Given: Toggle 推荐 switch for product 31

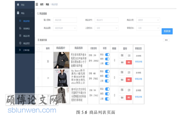Looking at the screenshot, I should pos(107,76).
